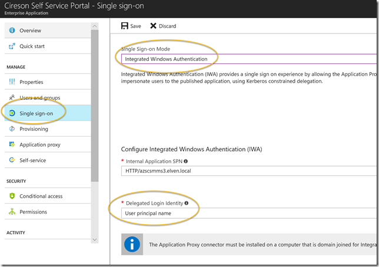
Task: Click the Application Proxy connector notice text
Action: [x=263, y=245]
